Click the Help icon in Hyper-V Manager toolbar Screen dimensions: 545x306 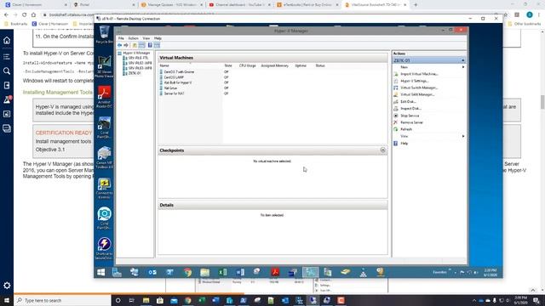point(150,45)
